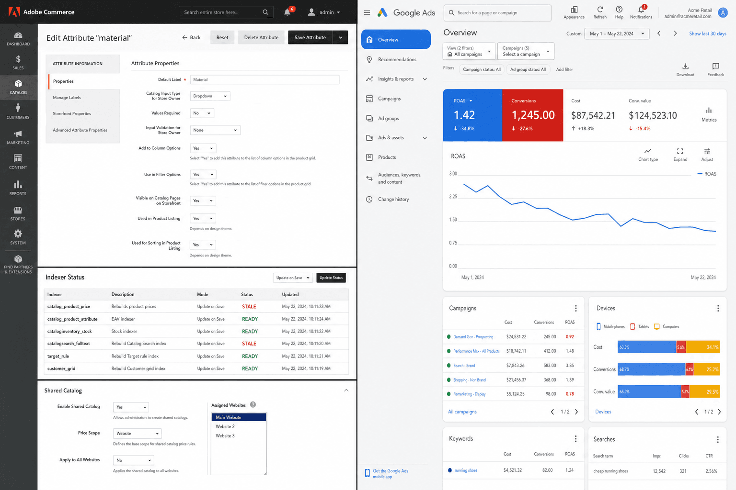The height and width of the screenshot is (490, 736).
Task: Click Update Status button
Action: pos(331,278)
